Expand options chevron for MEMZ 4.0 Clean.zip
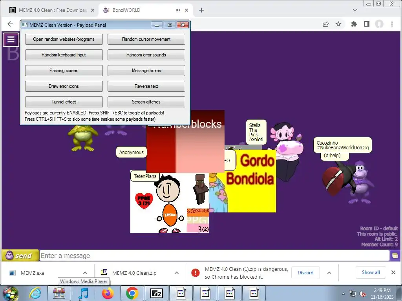The image size is (402, 301). (177, 273)
